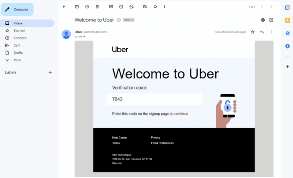This screenshot has width=293, height=178.
Task: Add email to Tasks
Action: coord(131,7)
